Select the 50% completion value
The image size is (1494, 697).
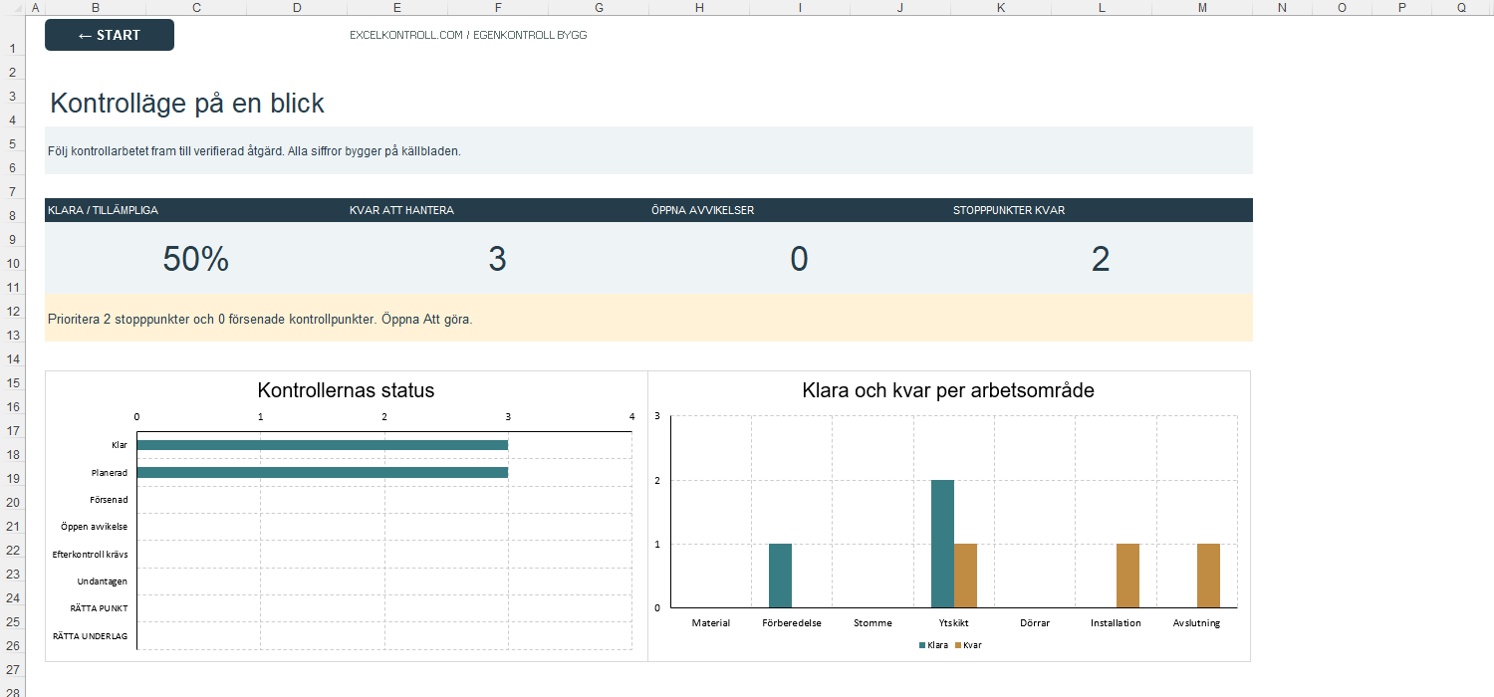[196, 259]
